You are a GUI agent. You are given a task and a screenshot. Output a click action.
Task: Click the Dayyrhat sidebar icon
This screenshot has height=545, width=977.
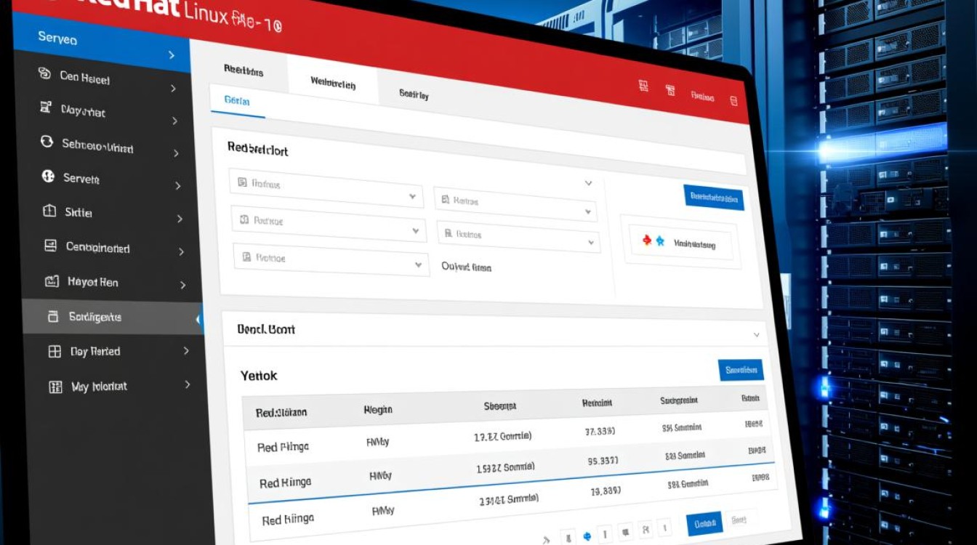pyautogui.click(x=45, y=108)
